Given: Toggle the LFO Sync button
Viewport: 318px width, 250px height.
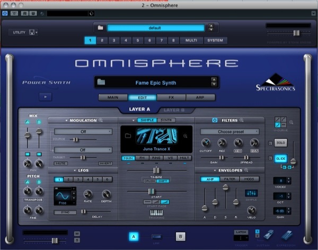Looking at the screenshot, I should point(65,212).
